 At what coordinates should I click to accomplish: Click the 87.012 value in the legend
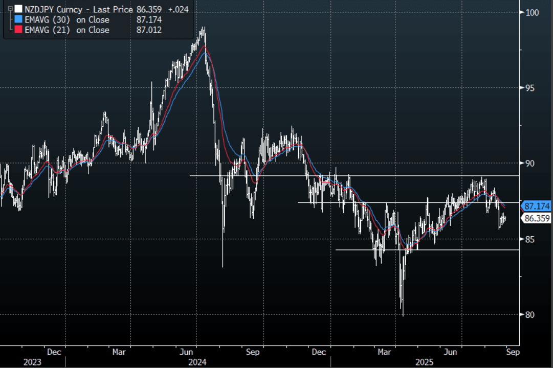149,30
